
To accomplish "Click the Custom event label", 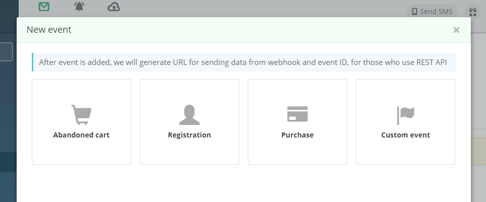I will point(405,135).
